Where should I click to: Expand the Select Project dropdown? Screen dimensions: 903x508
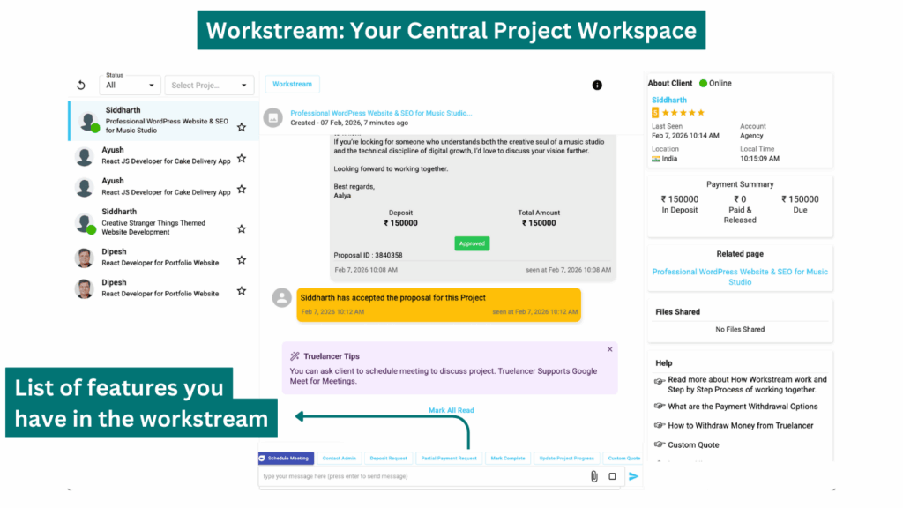point(208,86)
